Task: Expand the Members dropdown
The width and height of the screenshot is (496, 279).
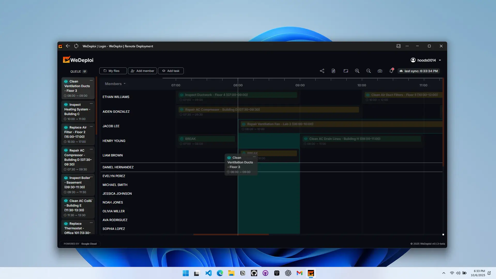Action: click(x=115, y=84)
